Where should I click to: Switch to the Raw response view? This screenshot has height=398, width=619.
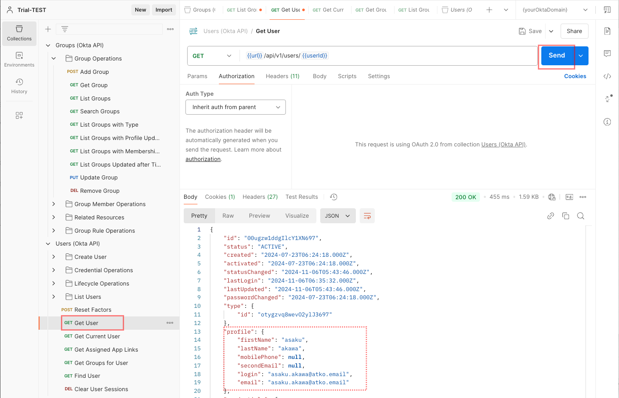click(228, 216)
